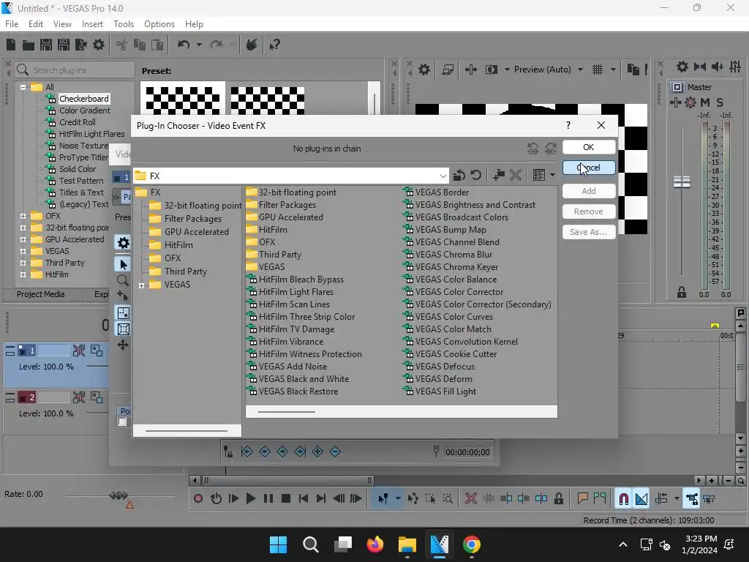Click the Windows Start button
Viewport: 749px width, 562px height.
click(x=278, y=544)
